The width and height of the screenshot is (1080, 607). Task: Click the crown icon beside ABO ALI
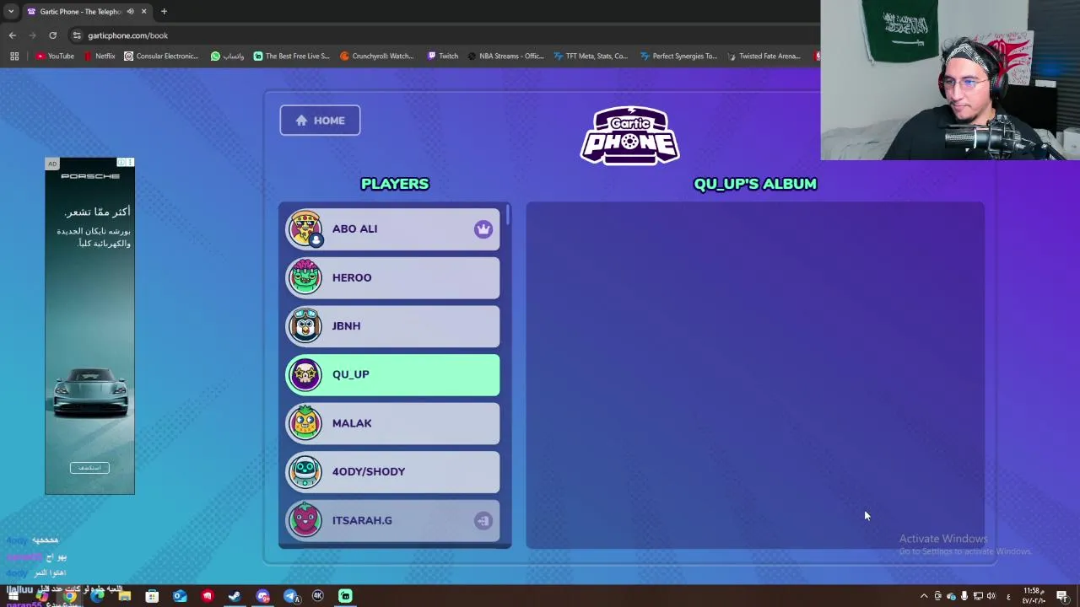483,229
